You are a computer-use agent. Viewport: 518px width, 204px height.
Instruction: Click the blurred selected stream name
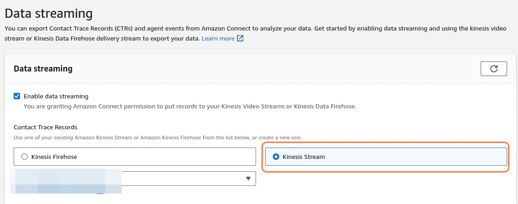point(66,181)
